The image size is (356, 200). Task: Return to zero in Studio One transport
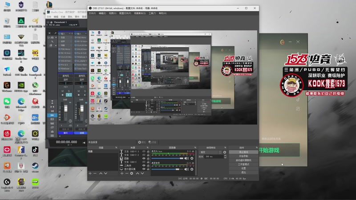tap(84, 142)
